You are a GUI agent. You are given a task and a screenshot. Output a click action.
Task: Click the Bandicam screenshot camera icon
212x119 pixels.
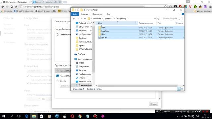pyautogui.click(x=196, y=111)
